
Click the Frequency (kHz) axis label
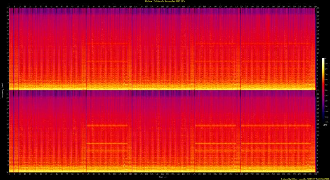pos(2,90)
